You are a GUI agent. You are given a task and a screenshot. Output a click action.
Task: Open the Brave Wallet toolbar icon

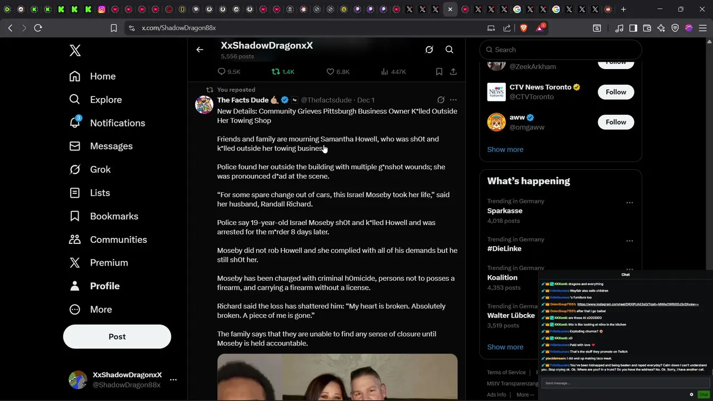[x=647, y=28]
